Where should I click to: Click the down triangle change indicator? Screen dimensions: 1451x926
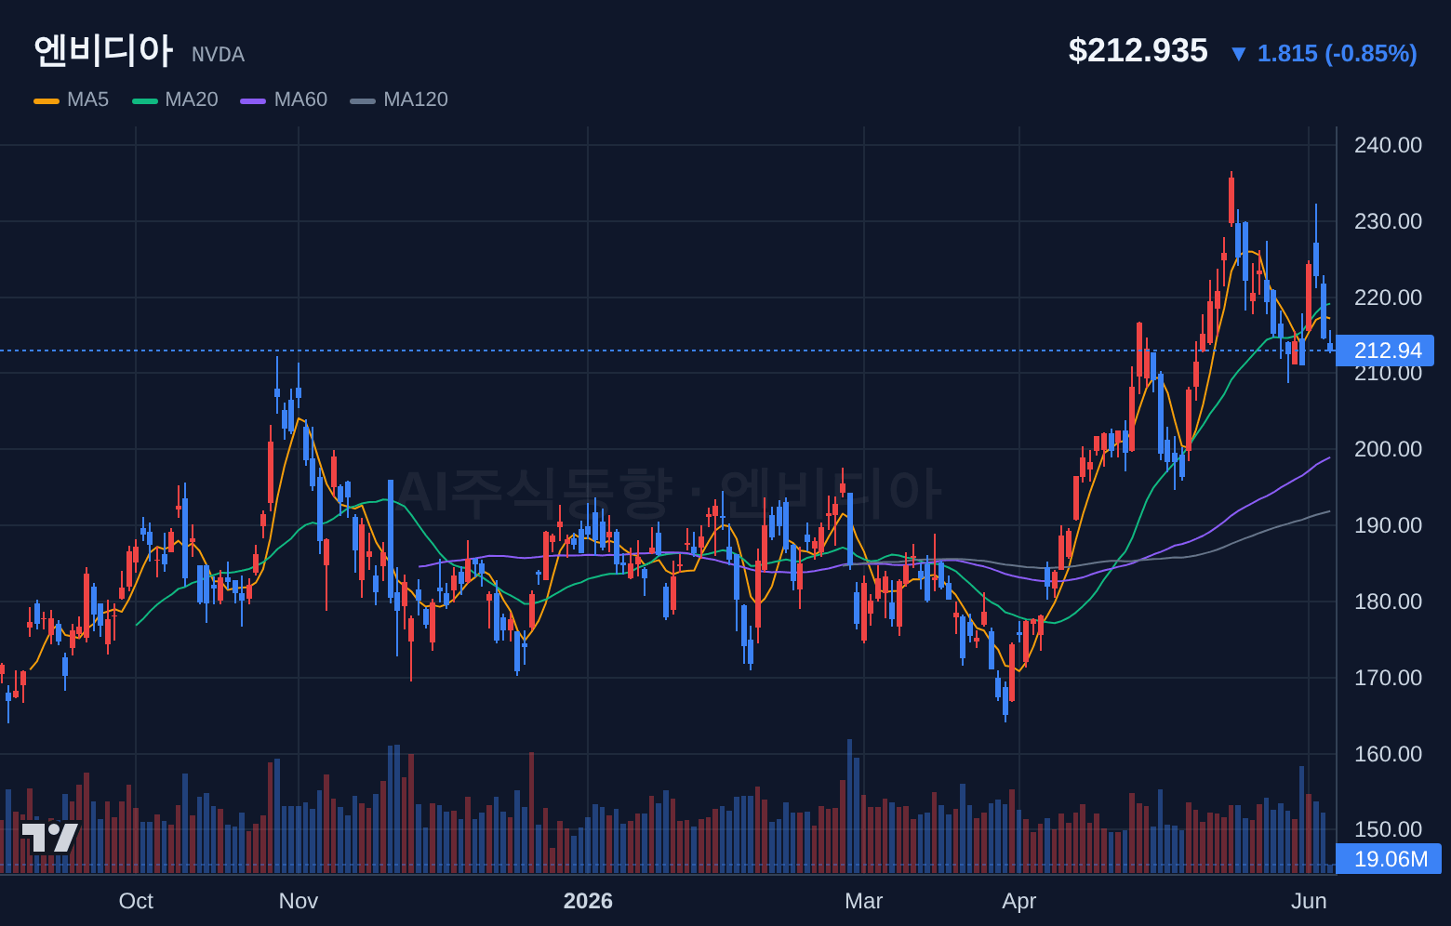point(1238,54)
